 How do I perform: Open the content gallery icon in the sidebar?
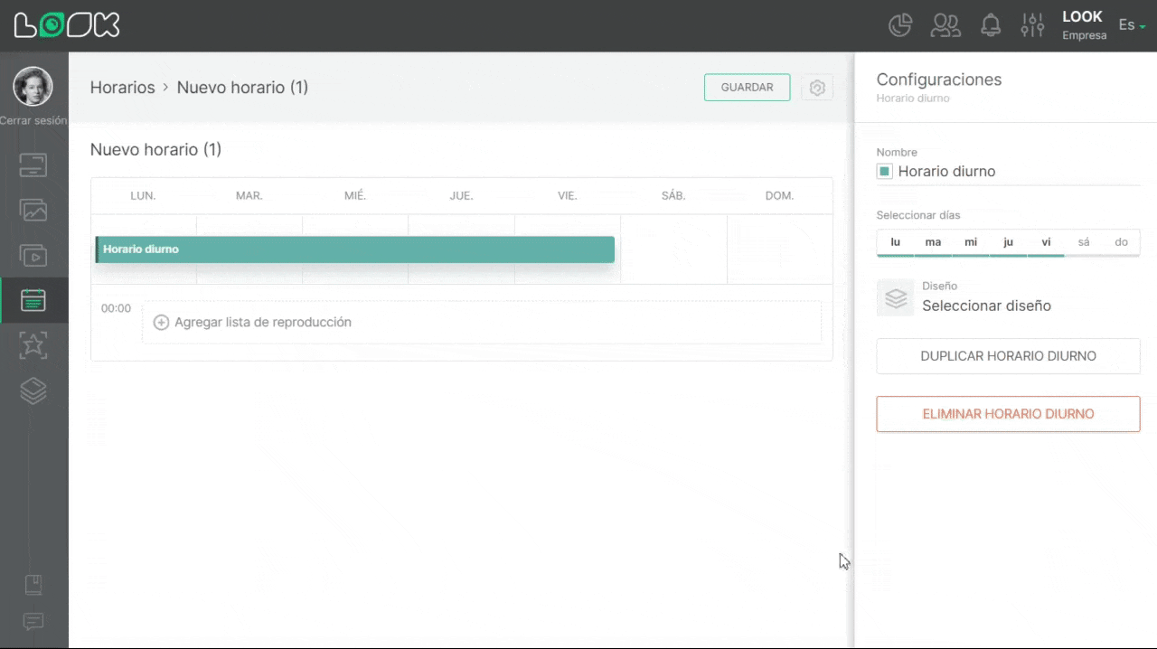pyautogui.click(x=33, y=211)
